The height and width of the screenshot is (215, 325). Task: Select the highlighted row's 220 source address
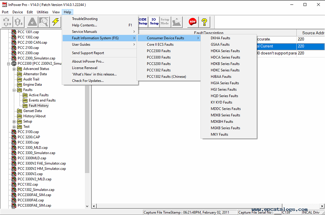301,46
